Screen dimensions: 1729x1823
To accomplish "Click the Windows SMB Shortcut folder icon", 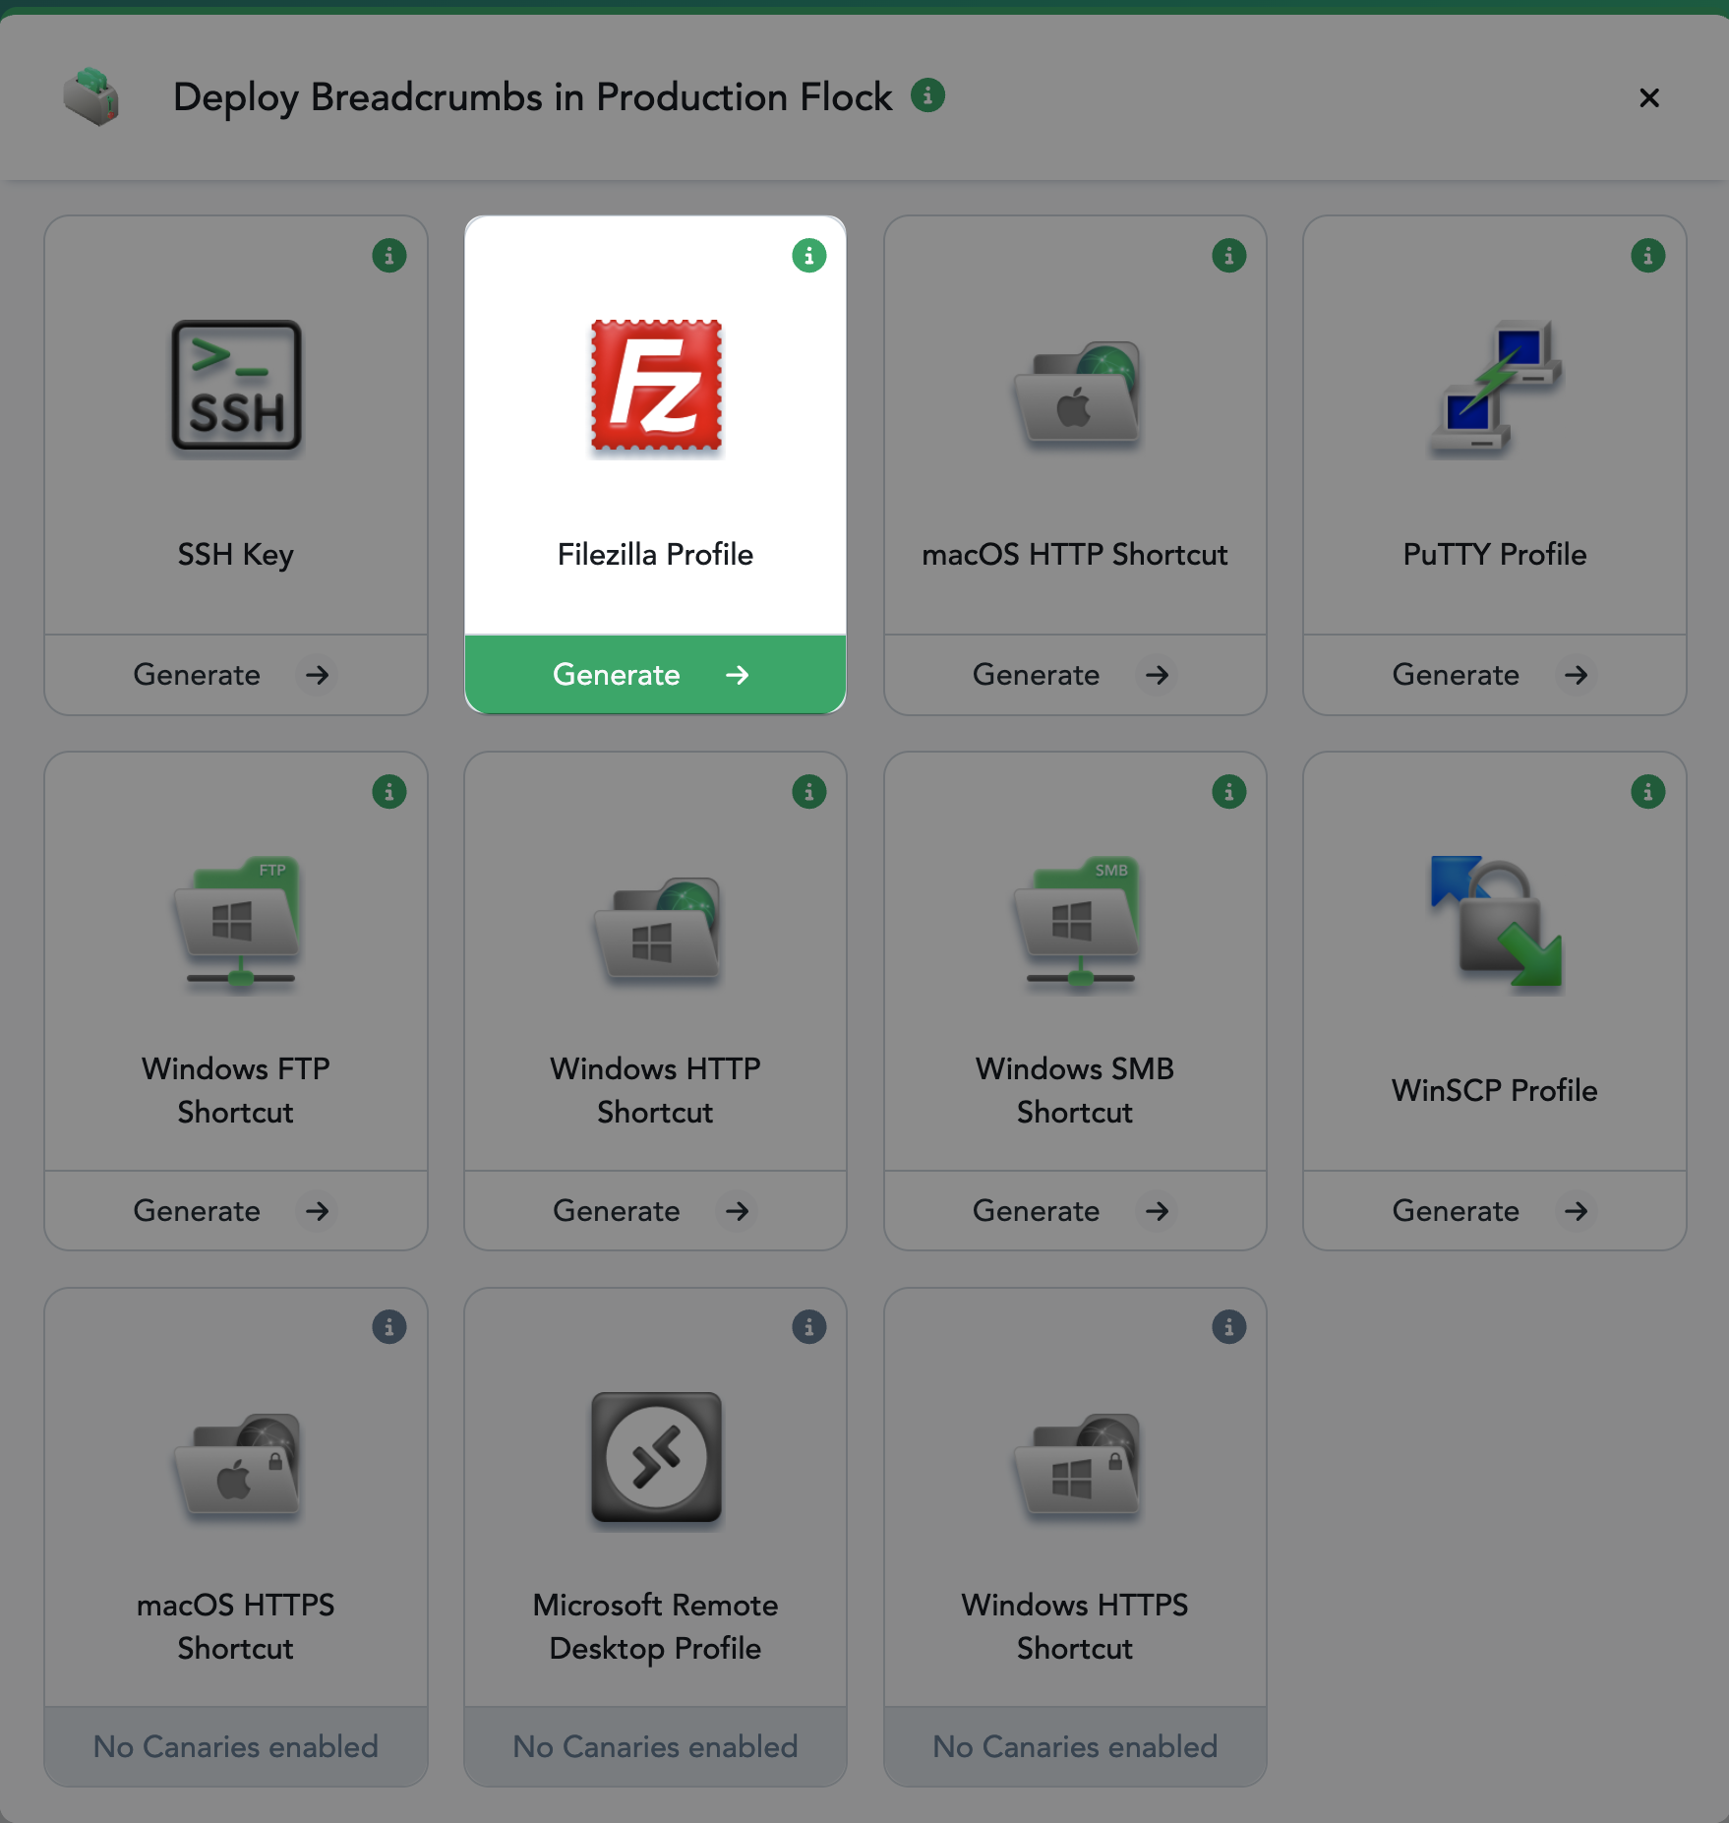I will (x=1076, y=923).
